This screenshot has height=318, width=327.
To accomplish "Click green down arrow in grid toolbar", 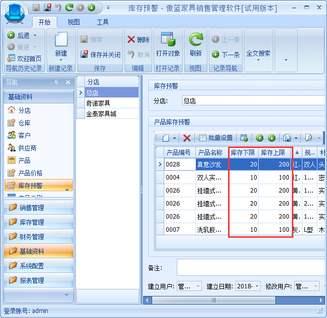I will point(272,138).
